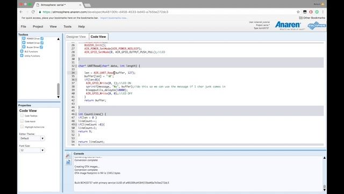This screenshot has width=344, height=194.
Task: Fold the UARTRead function at line 32
Action: [x=76, y=66]
